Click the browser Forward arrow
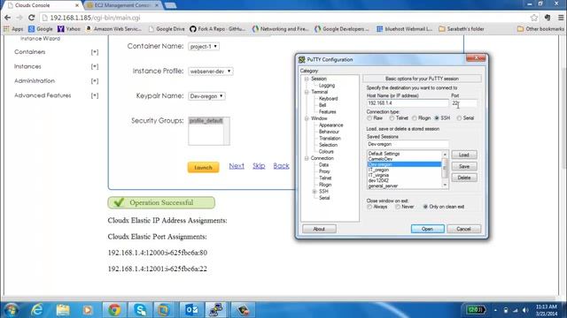 click(x=19, y=18)
